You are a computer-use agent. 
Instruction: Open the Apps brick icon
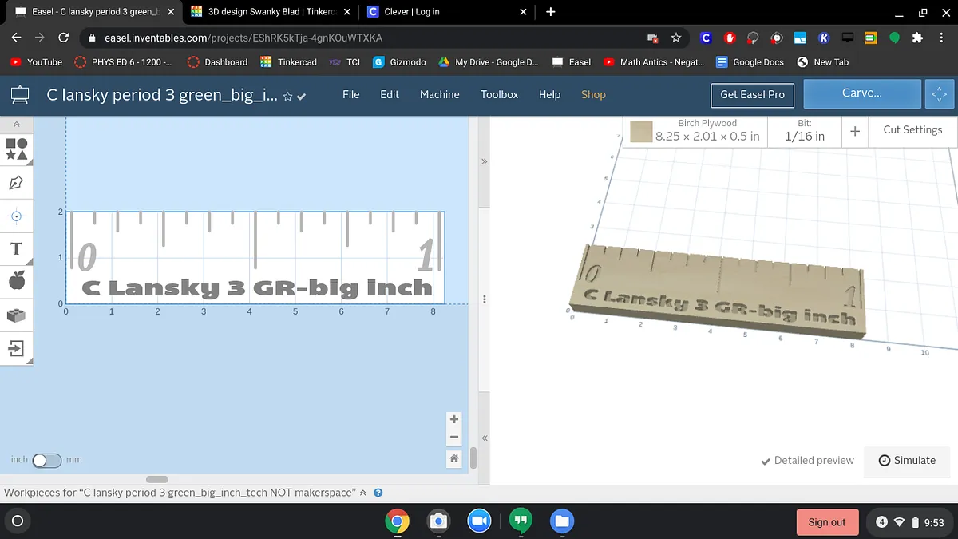pos(16,315)
